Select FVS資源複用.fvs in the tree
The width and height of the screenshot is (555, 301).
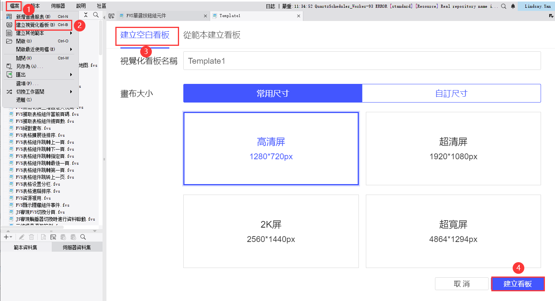pos(33,198)
